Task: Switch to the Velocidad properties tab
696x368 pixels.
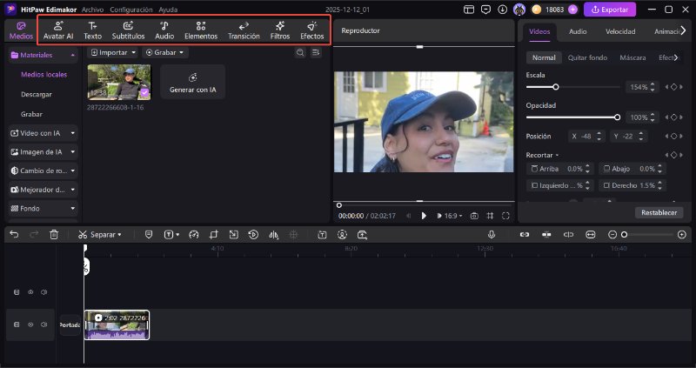Action: point(620,31)
